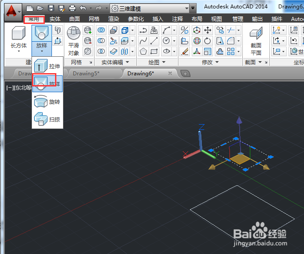Open dropdown beside Extract Edges icon
The height and width of the screenshot is (254, 304).
(x=132, y=30)
